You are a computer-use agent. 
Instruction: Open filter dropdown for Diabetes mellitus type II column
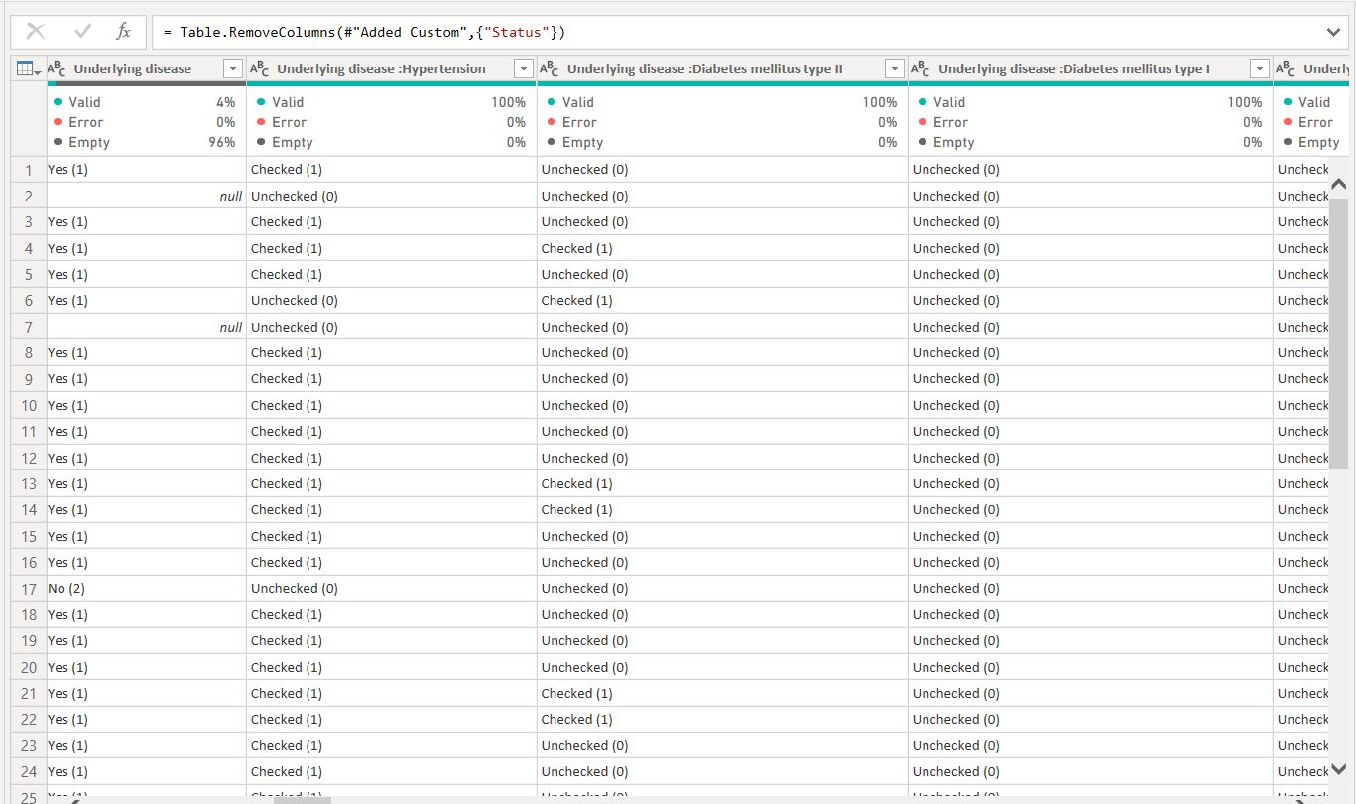[895, 68]
